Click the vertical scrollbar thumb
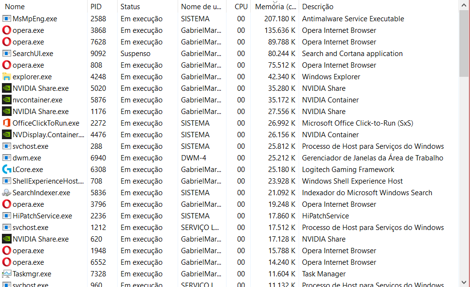The height and width of the screenshot is (287, 470). point(464,43)
